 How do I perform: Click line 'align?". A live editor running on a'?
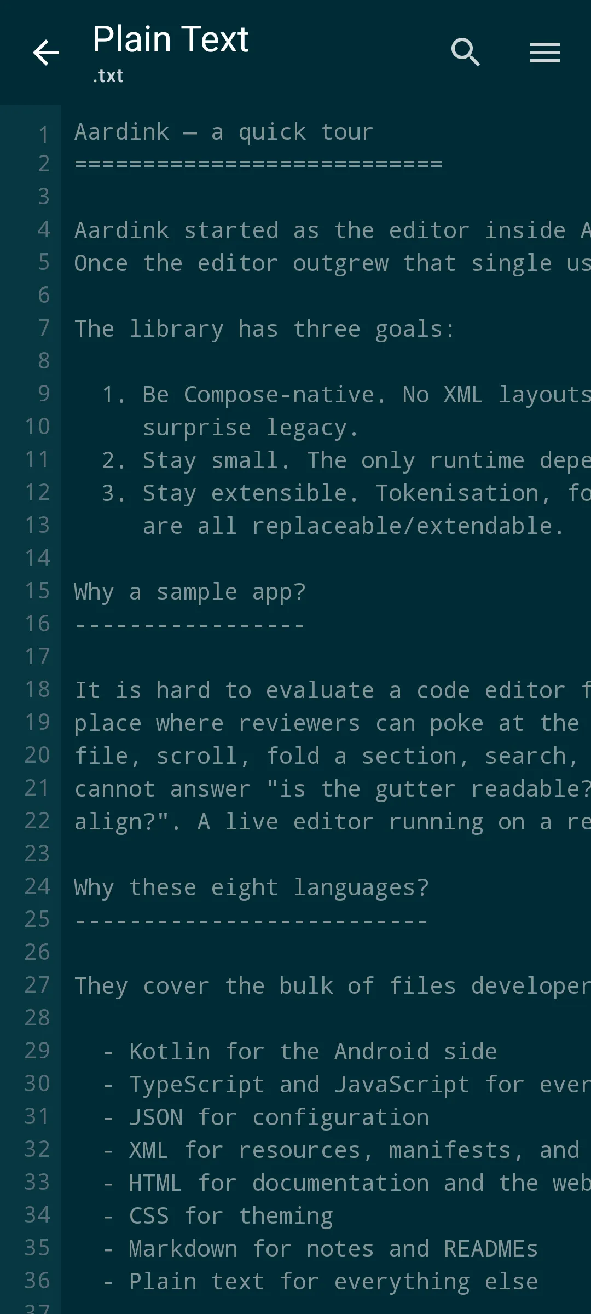click(x=333, y=822)
